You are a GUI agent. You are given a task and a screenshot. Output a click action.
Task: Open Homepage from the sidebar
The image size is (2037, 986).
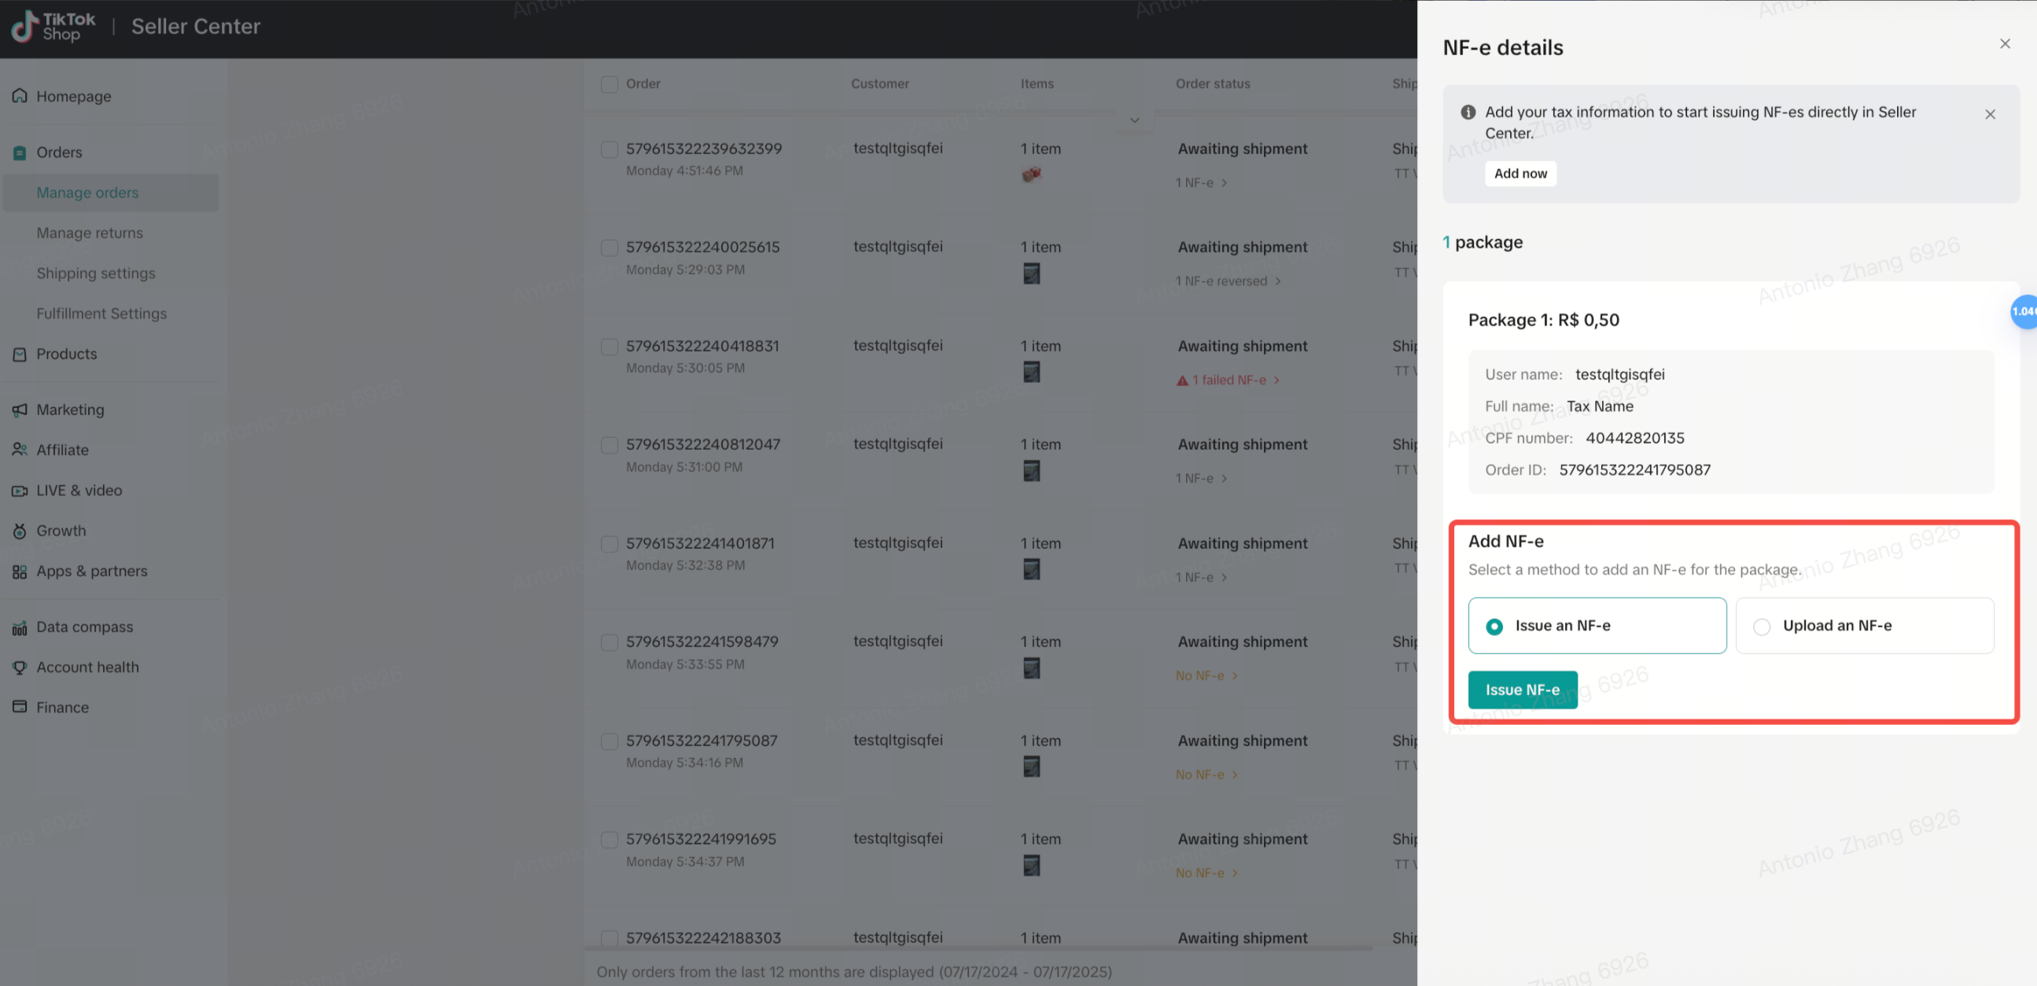pos(74,97)
